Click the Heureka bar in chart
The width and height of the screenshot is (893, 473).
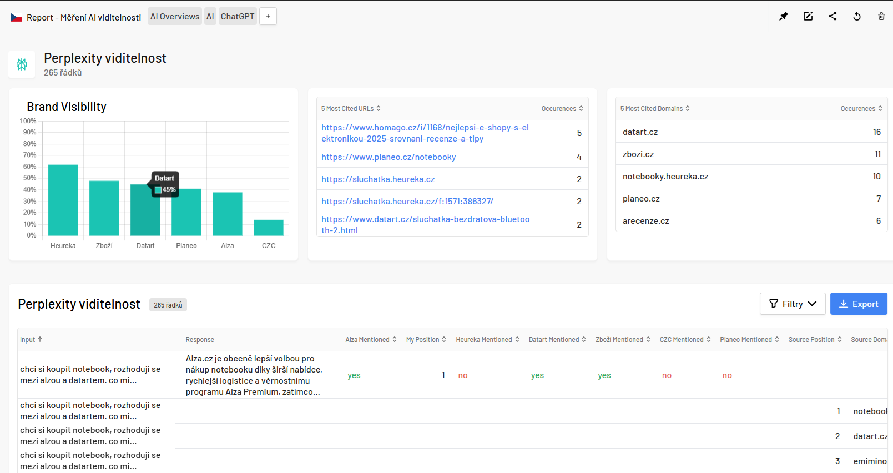point(63,200)
